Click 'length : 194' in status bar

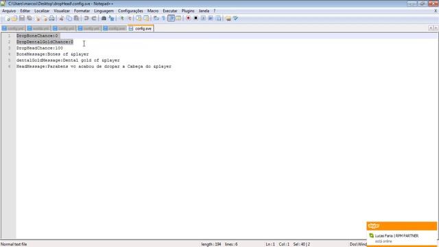click(211, 244)
